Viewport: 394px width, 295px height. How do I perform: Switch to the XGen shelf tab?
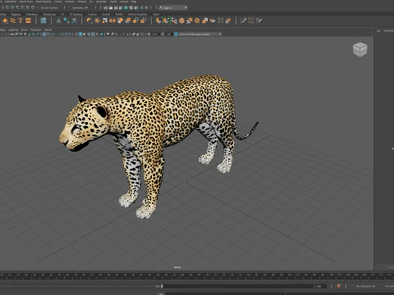pos(156,14)
